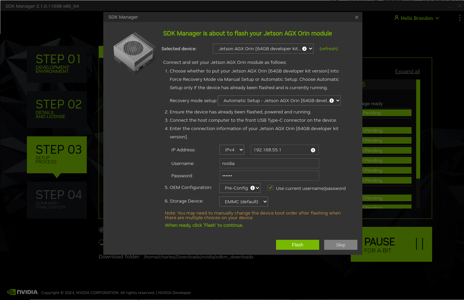This screenshot has height=300, width=464.
Task: Click the refresh link
Action: click(328, 49)
